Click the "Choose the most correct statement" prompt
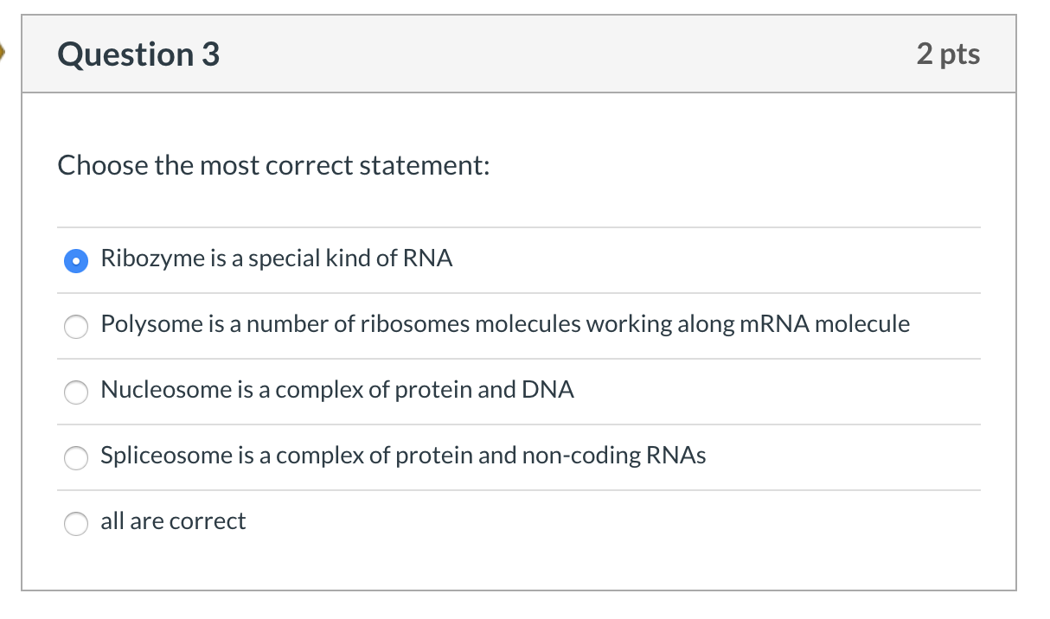Viewport: 1050px width, 619px height. point(273,165)
